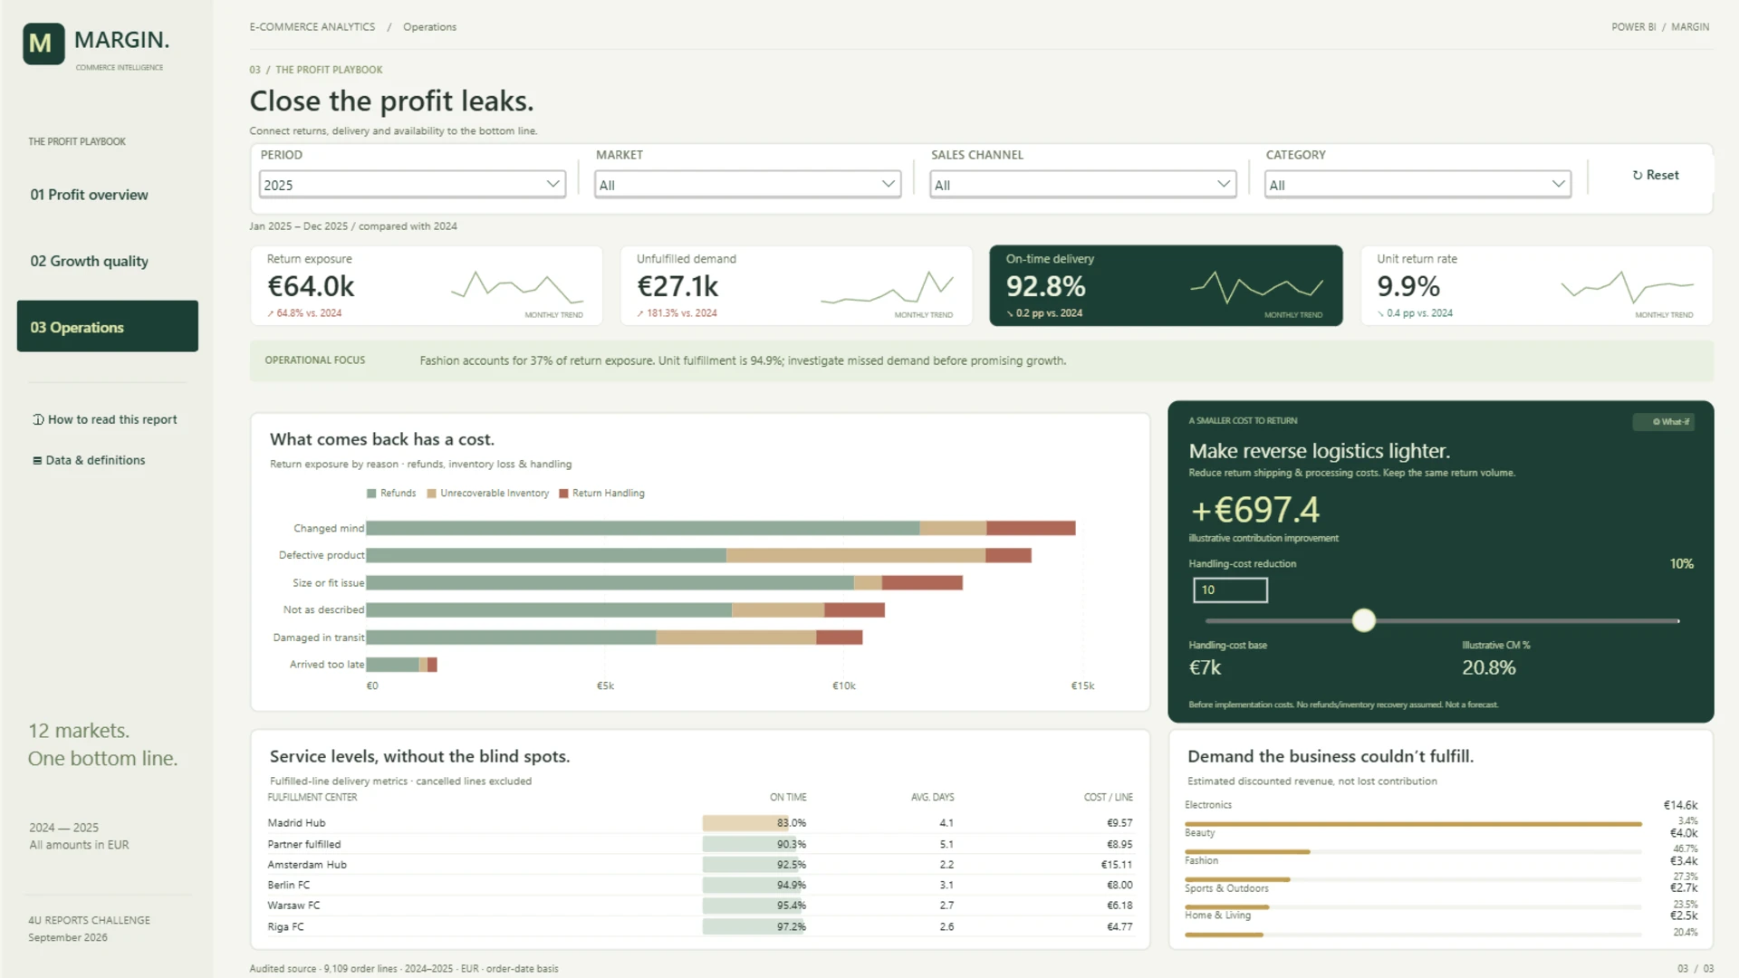This screenshot has width=1739, height=978.
Task: Click the Arrived too late bar
Action: (x=401, y=665)
